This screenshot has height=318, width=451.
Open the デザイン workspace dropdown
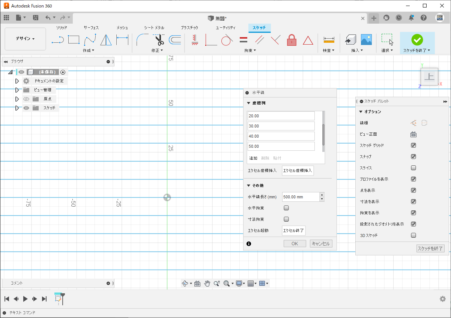click(x=25, y=39)
